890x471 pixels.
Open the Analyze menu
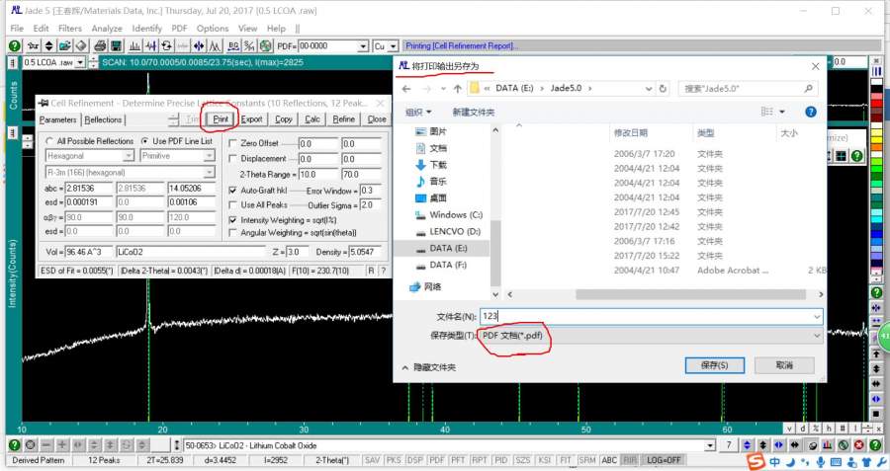(107, 28)
